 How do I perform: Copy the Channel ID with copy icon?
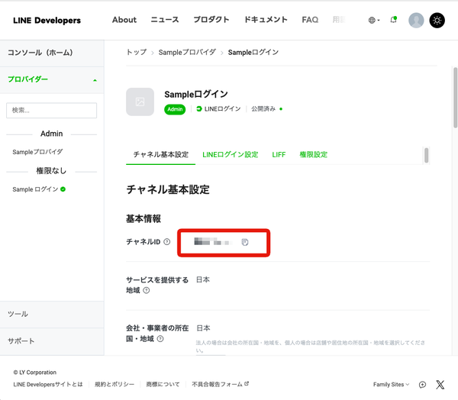[x=245, y=242]
